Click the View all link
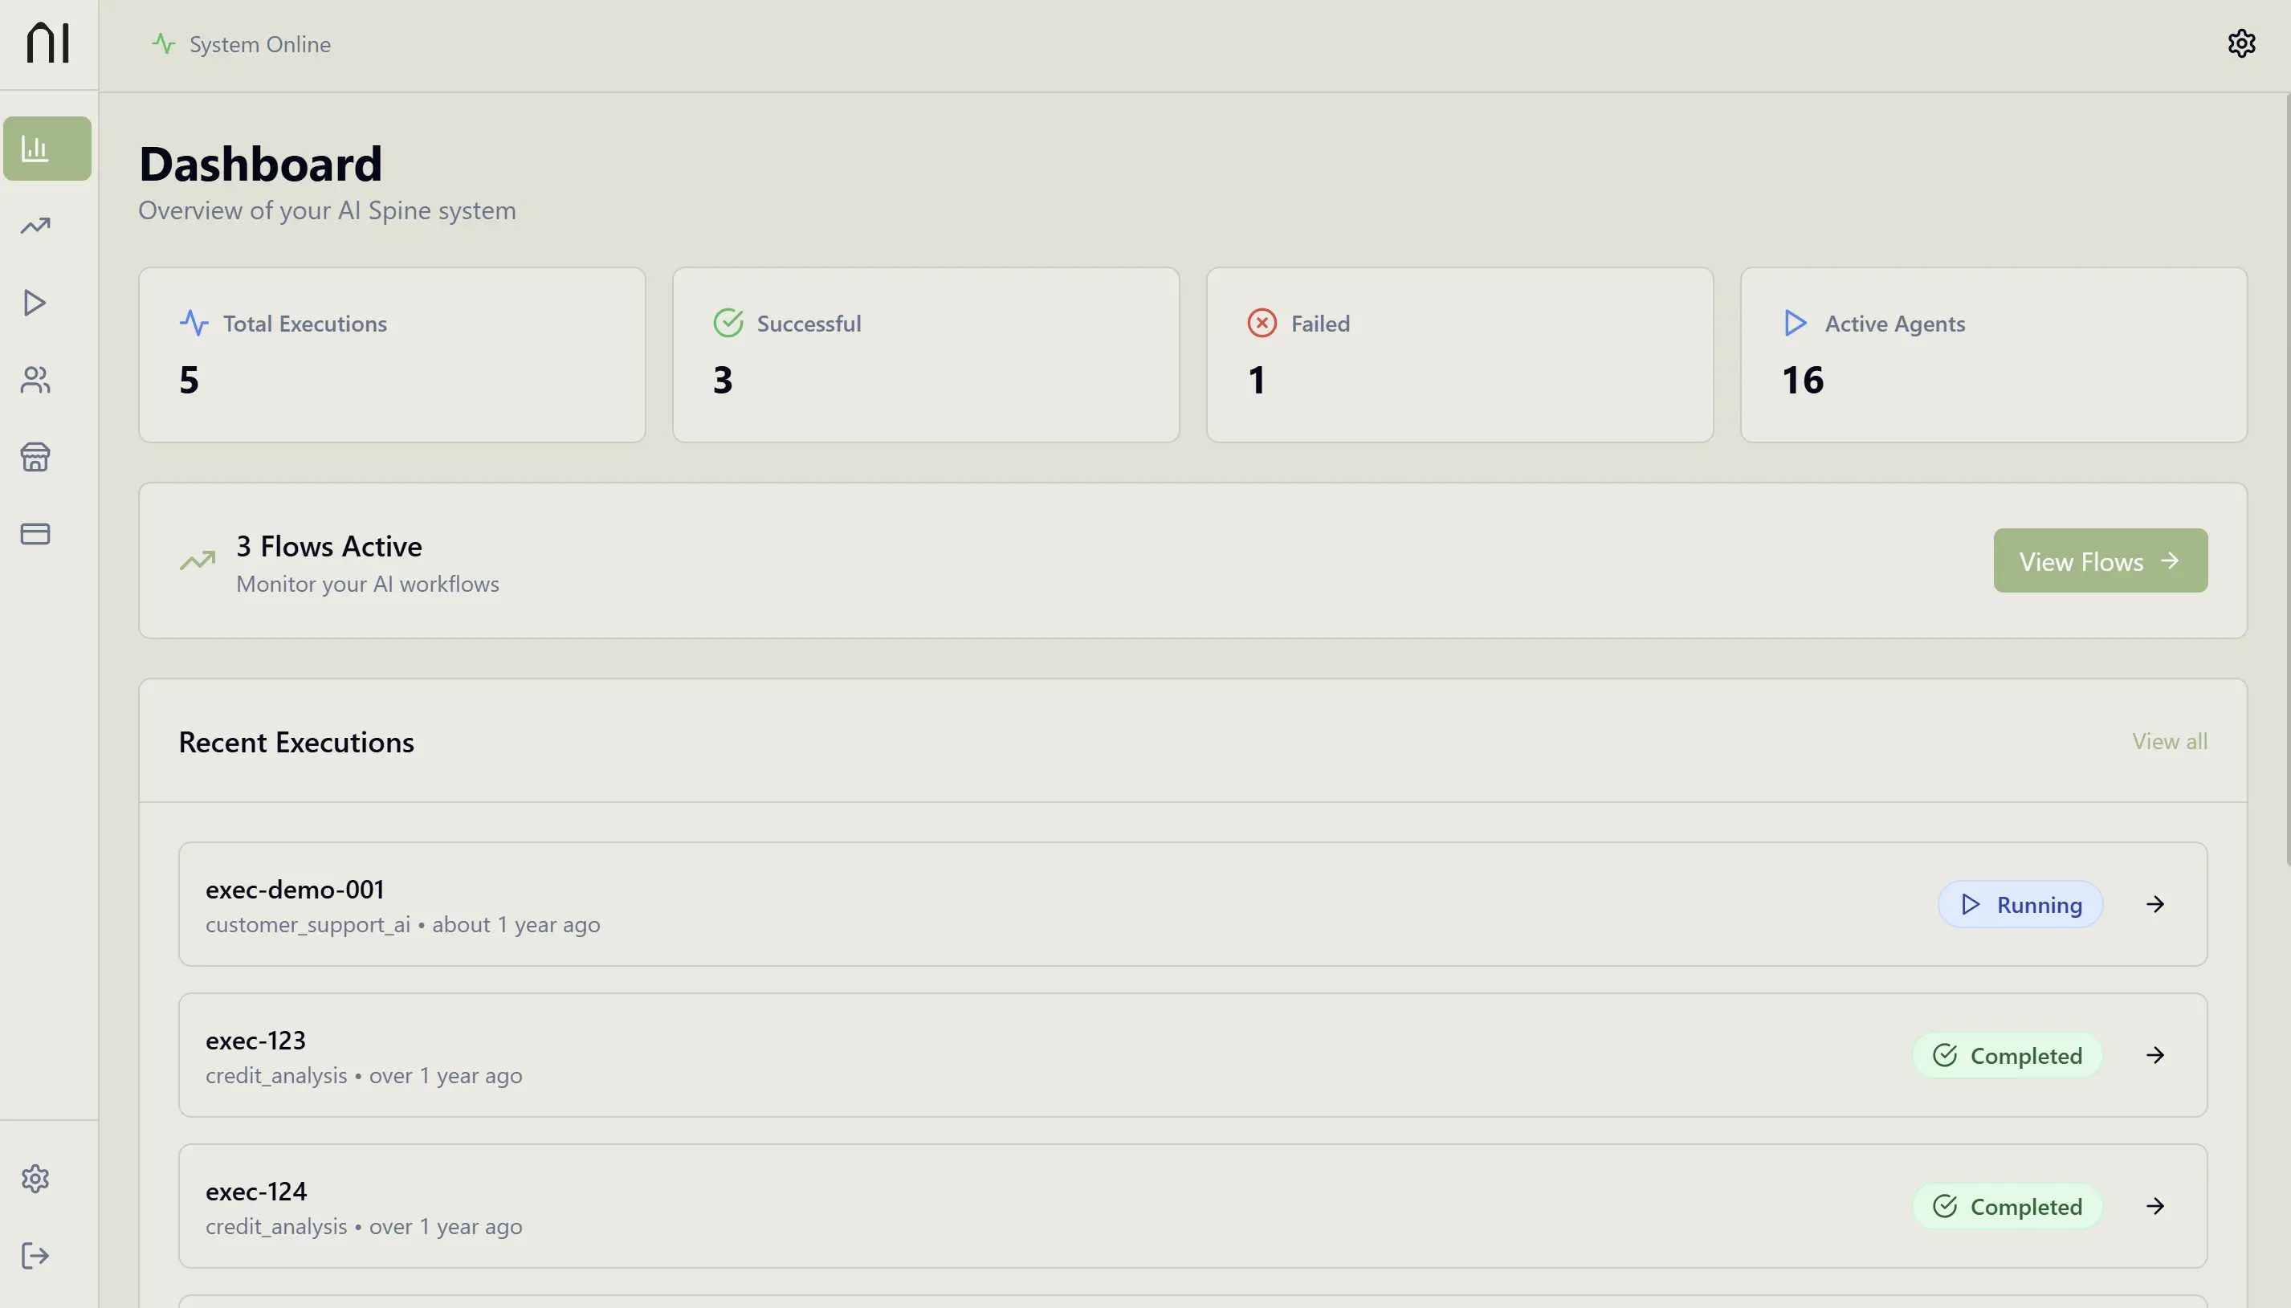2291x1308 pixels. coord(2169,741)
